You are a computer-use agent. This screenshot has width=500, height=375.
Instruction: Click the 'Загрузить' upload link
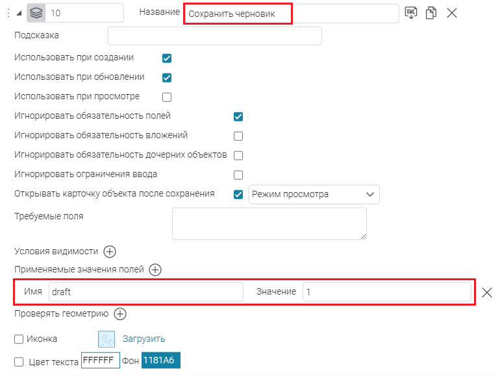144,339
